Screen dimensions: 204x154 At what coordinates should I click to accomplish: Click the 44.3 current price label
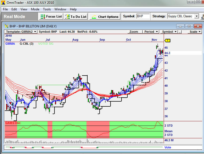point(167,53)
